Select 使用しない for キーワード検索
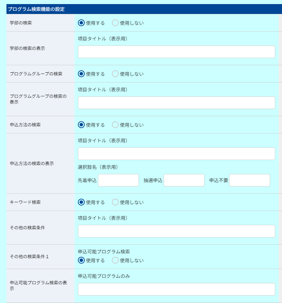 click(x=115, y=202)
